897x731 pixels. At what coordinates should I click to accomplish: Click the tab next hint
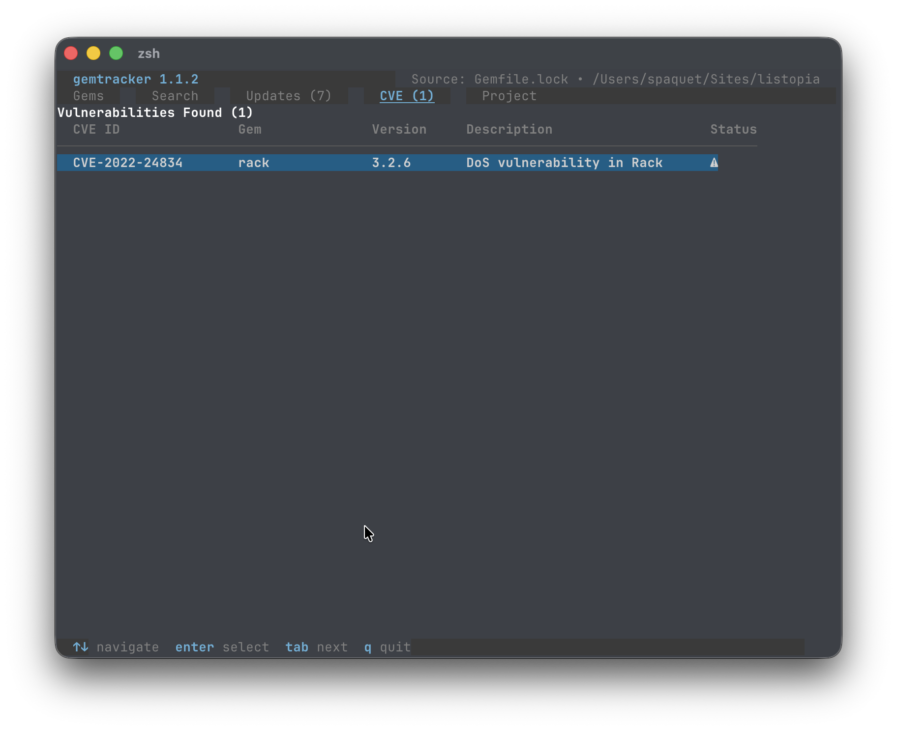click(317, 647)
